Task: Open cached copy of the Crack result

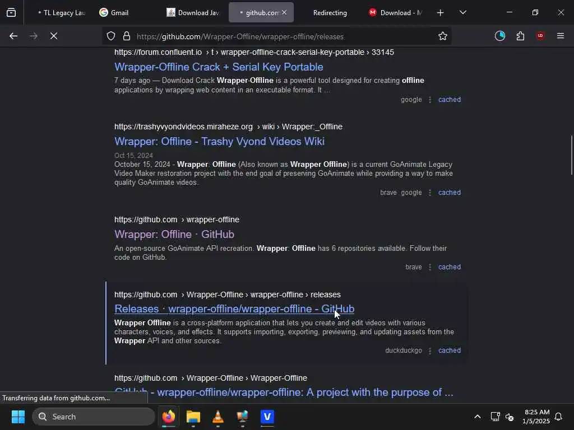Action: [450, 100]
